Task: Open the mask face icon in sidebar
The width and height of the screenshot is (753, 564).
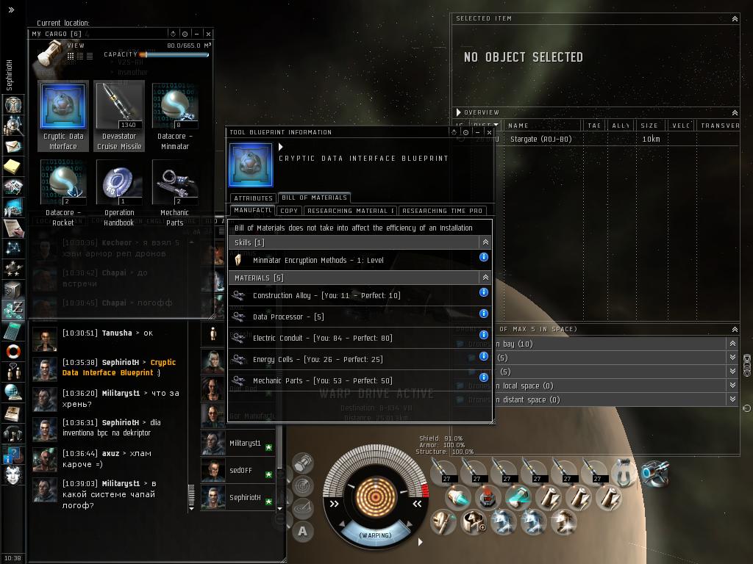Action: (x=13, y=475)
